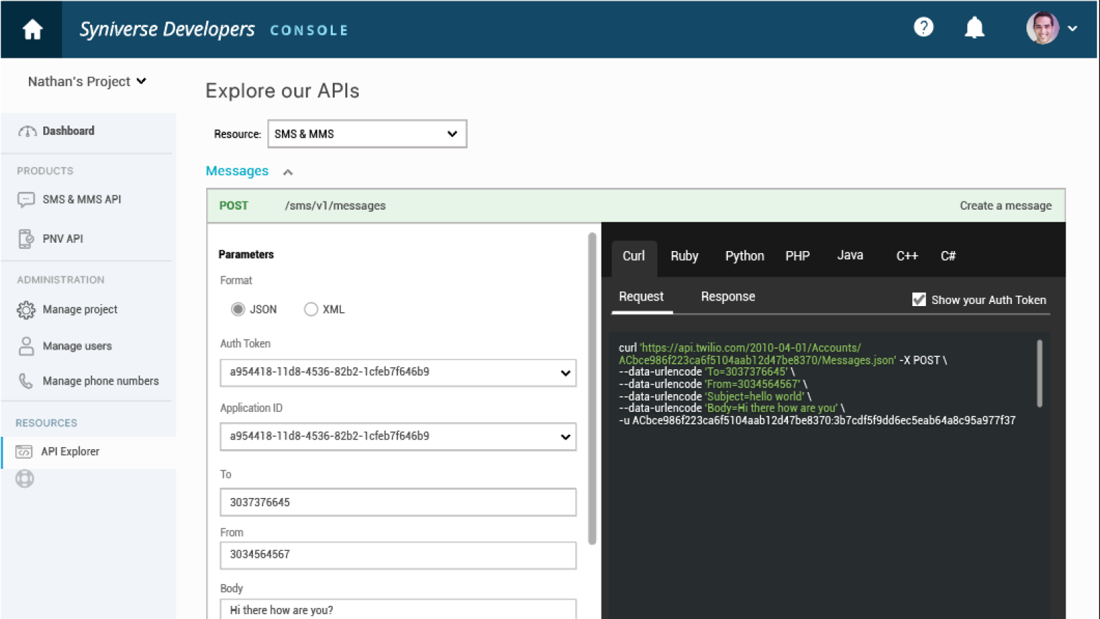1100x619 pixels.
Task: Click the Manage users person icon
Action: [x=26, y=346]
